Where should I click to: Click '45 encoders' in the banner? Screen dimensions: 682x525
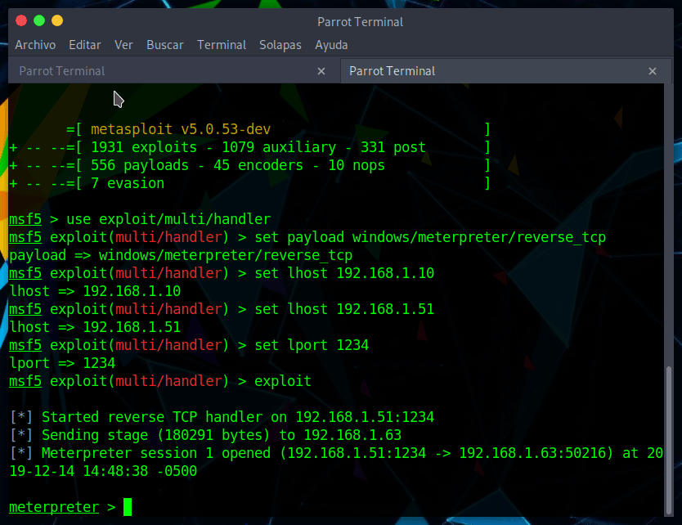(258, 166)
